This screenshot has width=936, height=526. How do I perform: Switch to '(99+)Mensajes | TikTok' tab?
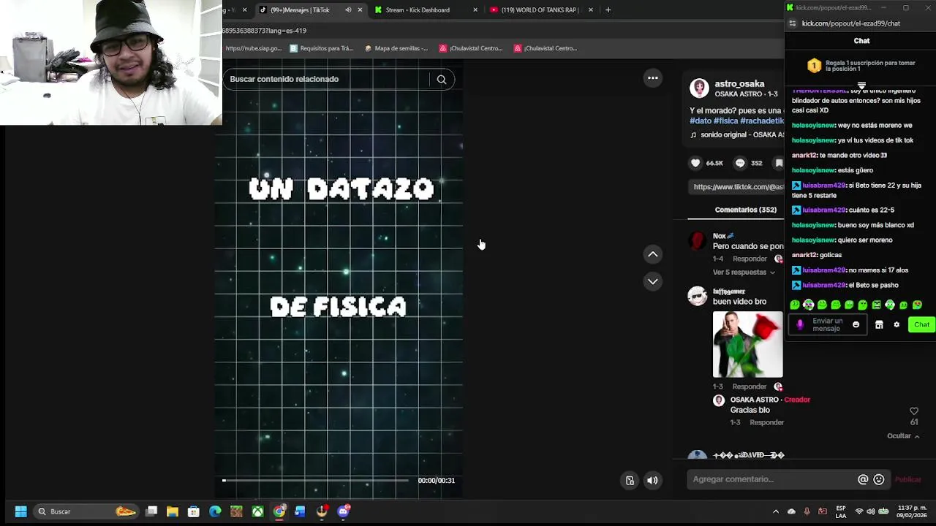(x=301, y=10)
